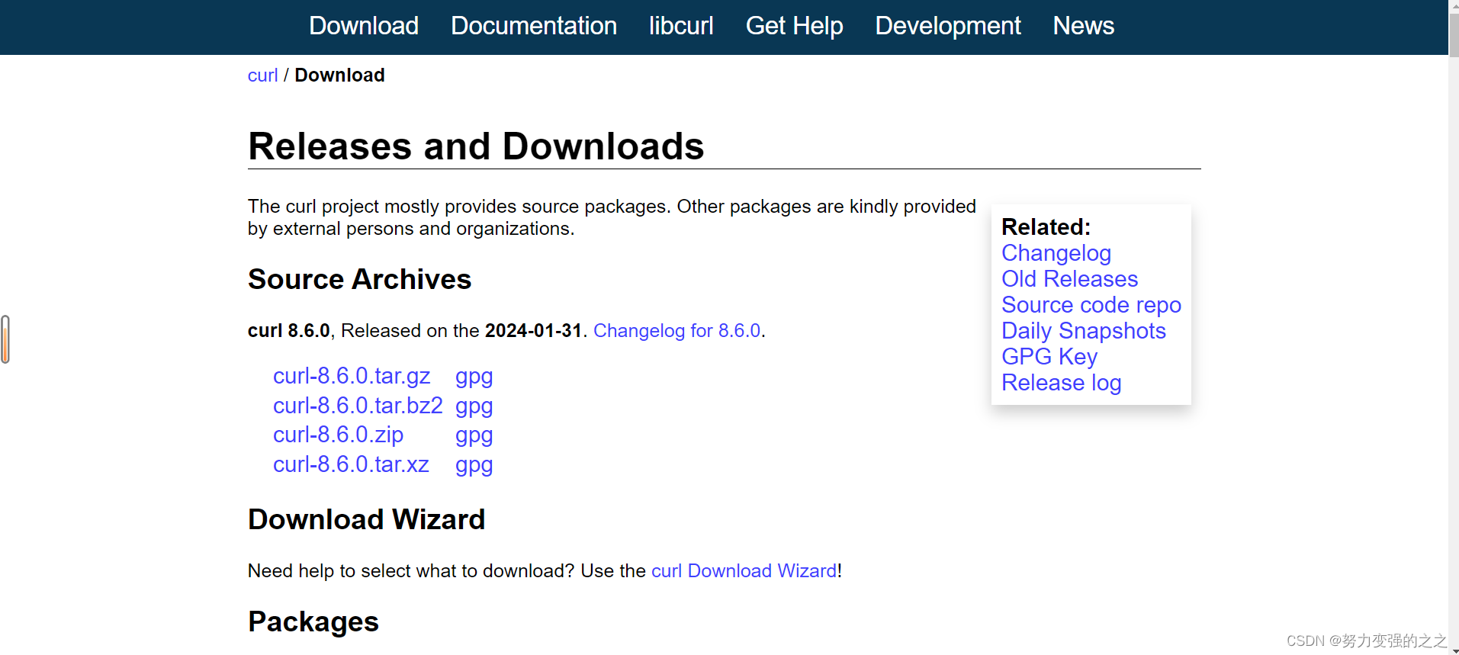Open the Source code repo link
This screenshot has width=1459, height=655.
click(x=1091, y=306)
